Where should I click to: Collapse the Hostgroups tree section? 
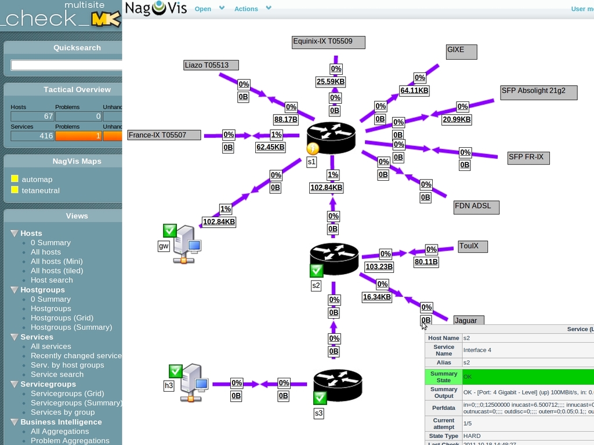pyautogui.click(x=15, y=290)
